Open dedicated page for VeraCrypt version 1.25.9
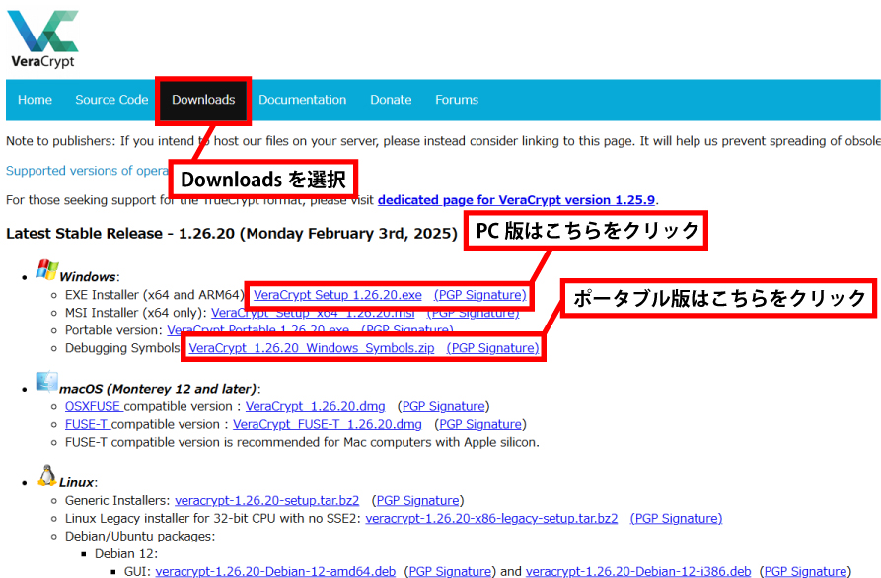The width and height of the screenshot is (881, 578). tap(516, 200)
